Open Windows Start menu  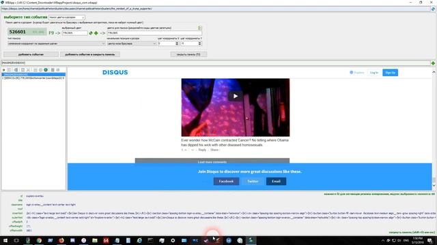point(5,240)
